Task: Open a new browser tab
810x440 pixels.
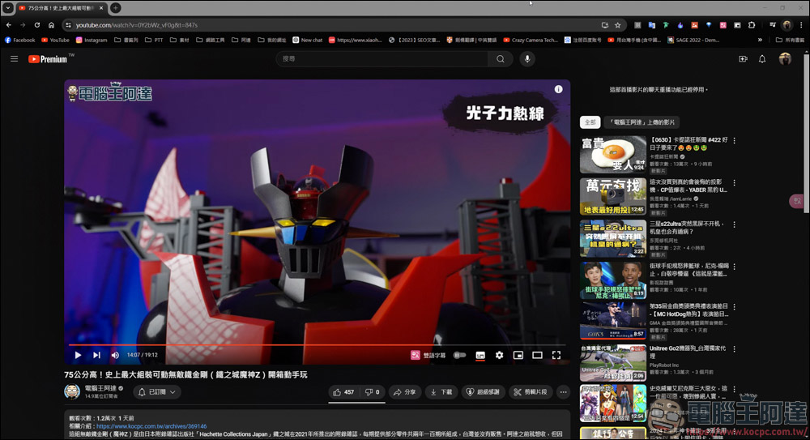Action: (116, 8)
